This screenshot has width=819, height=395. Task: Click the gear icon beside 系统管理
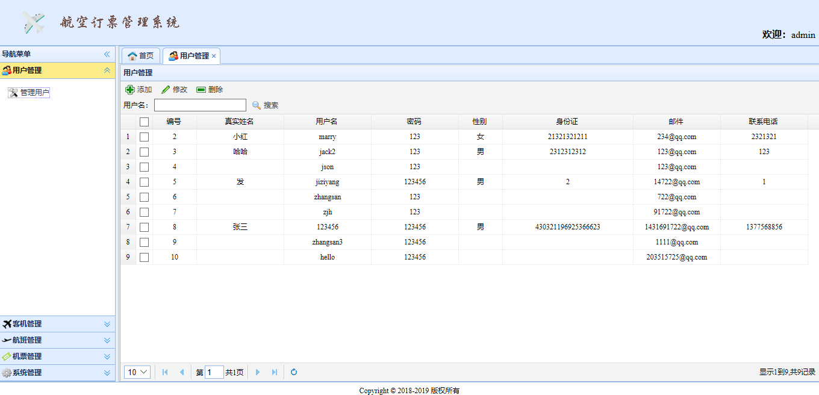pyautogui.click(x=7, y=373)
